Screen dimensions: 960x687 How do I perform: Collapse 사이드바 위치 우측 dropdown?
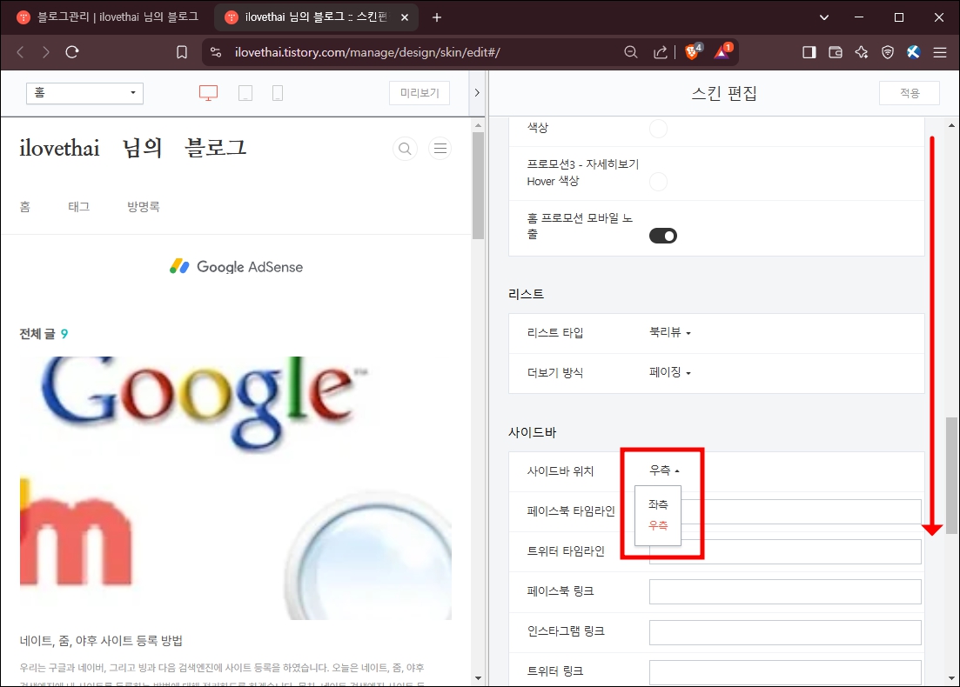pyautogui.click(x=664, y=470)
